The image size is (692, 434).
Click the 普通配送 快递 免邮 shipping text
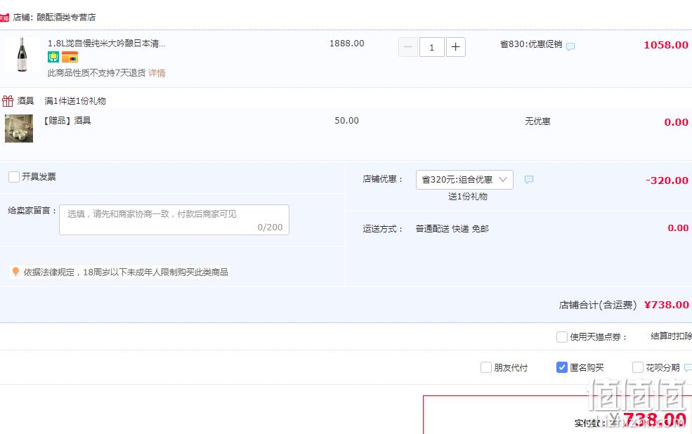coord(452,229)
